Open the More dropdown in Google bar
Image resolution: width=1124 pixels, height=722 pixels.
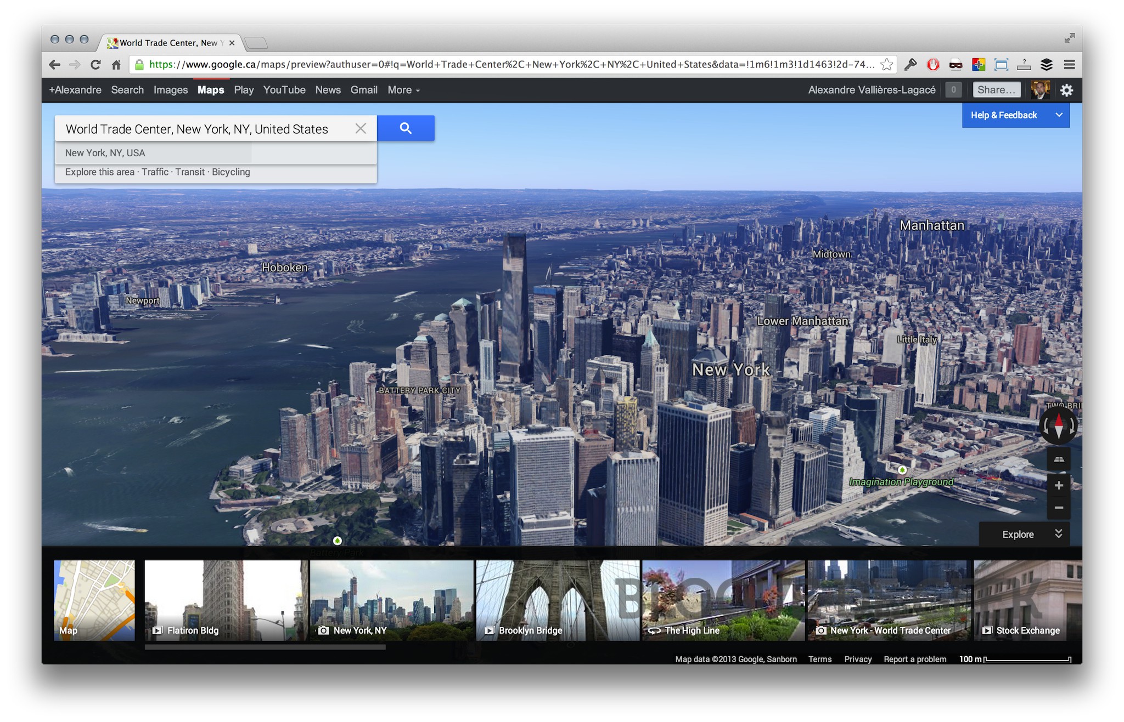[x=403, y=90]
